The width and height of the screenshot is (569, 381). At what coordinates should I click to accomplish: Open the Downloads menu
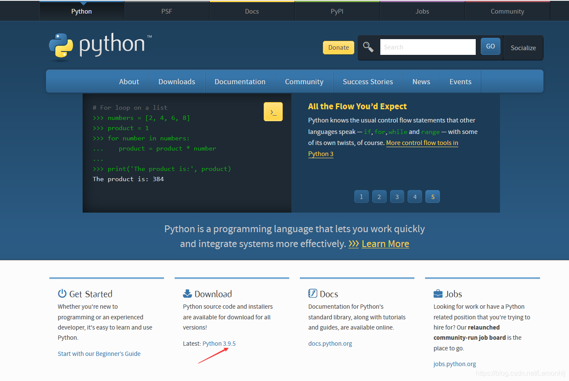point(177,82)
